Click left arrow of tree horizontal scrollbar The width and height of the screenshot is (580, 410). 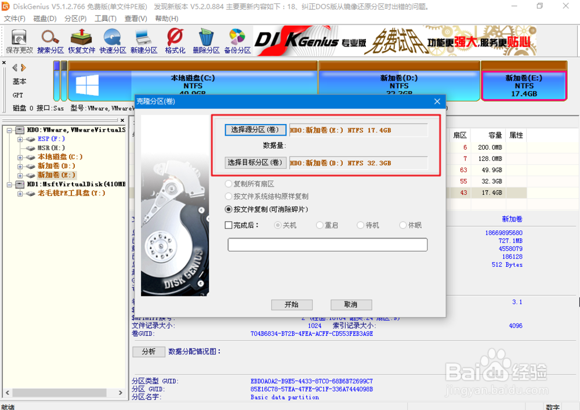[8, 393]
